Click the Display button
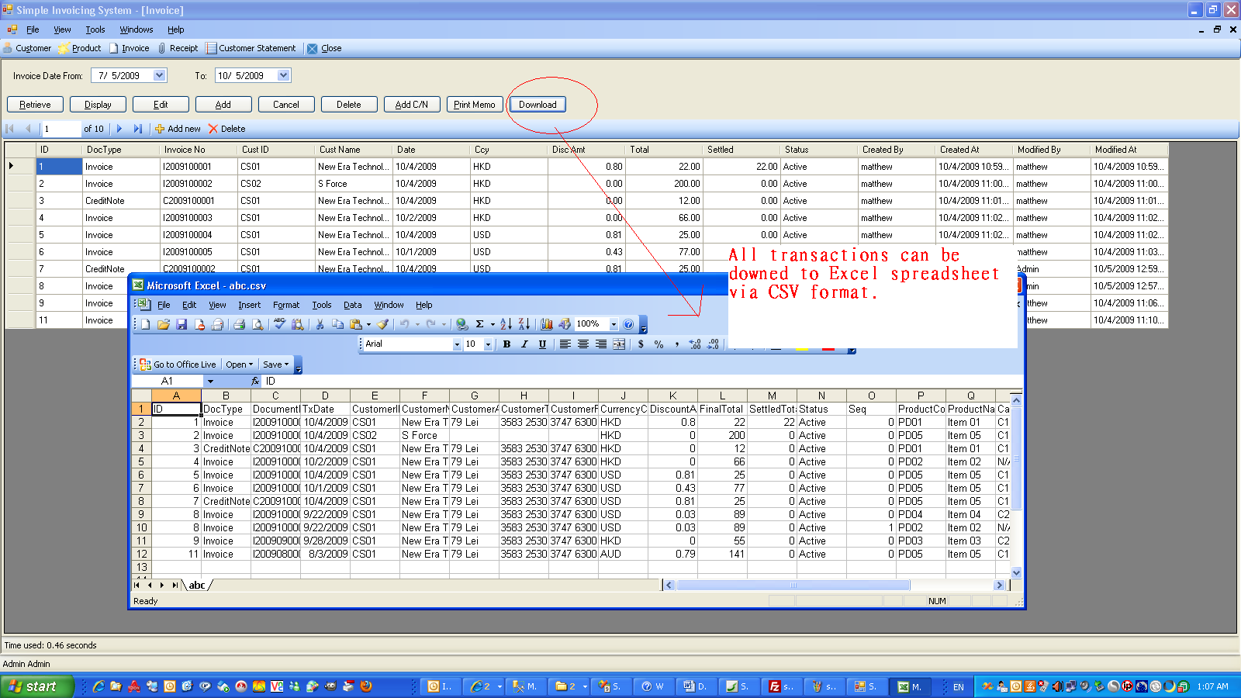Screen dimensions: 1241x698 [98, 105]
